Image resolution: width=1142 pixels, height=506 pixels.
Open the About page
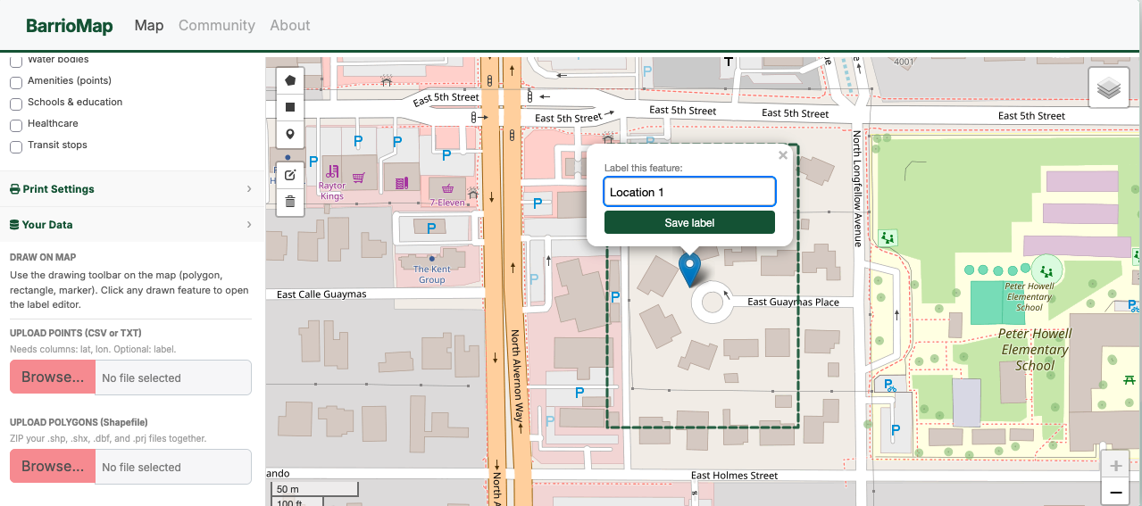290,25
